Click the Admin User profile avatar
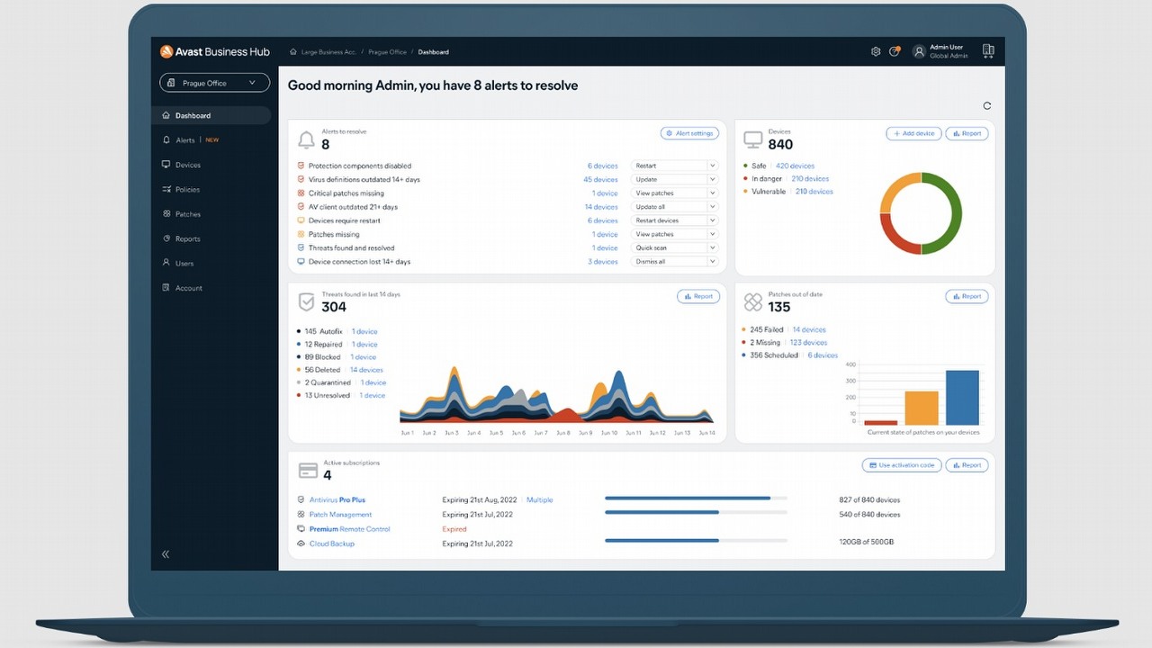This screenshot has height=648, width=1152. pos(919,52)
